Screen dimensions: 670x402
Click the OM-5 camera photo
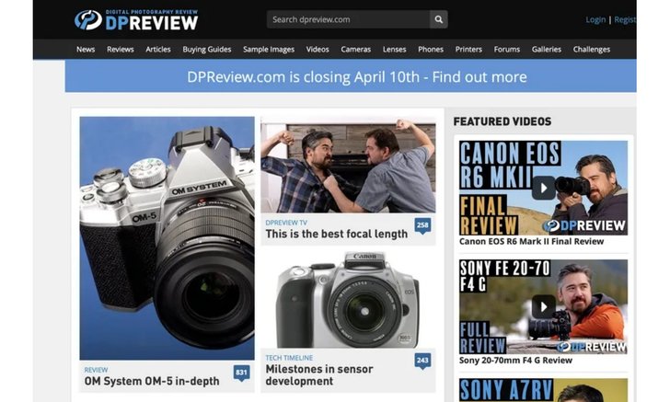[x=167, y=238]
